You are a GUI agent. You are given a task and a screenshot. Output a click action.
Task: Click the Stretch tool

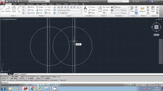pyautogui.click(x=31, y=13)
